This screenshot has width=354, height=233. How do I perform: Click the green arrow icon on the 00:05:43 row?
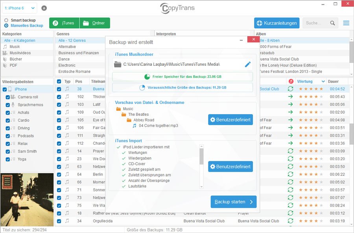click(x=291, y=96)
